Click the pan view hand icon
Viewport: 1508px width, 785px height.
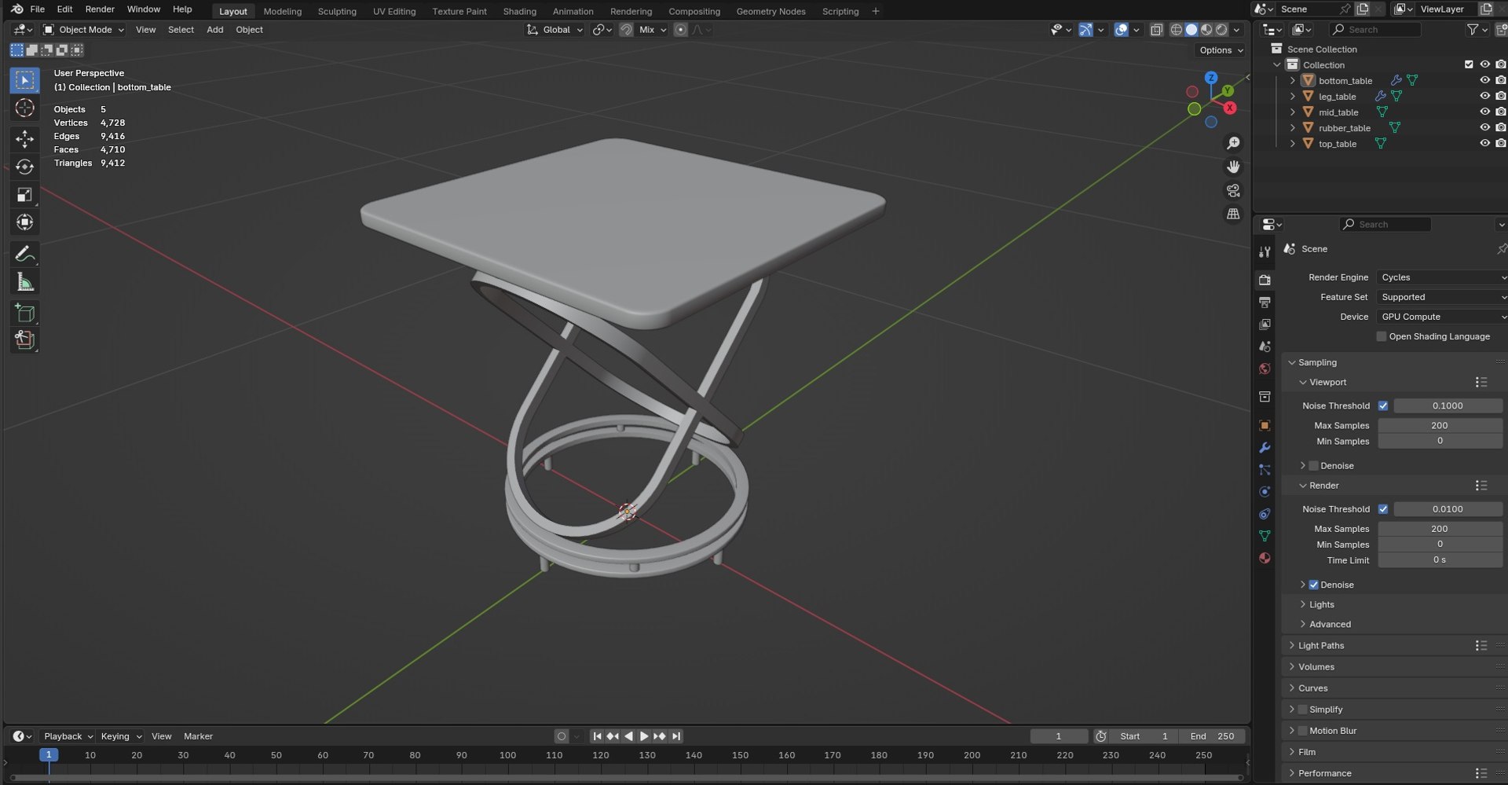coord(1233,167)
